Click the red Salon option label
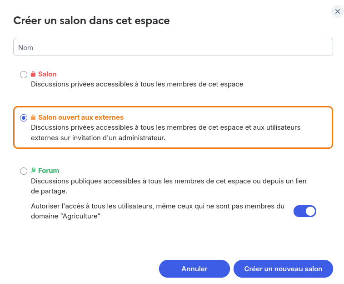The height and width of the screenshot is (284, 344). (x=47, y=74)
